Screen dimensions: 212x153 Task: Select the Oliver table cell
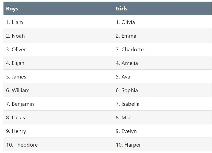click(19, 49)
